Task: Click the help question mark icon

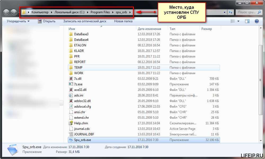Action: [x=257, y=21]
